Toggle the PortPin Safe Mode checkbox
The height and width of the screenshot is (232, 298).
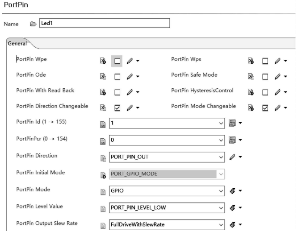click(265, 76)
